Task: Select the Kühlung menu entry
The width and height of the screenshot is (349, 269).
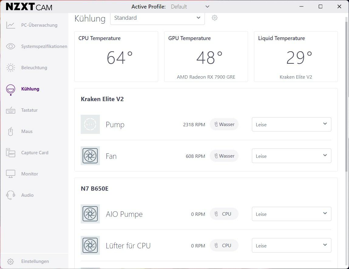Action: (30, 89)
